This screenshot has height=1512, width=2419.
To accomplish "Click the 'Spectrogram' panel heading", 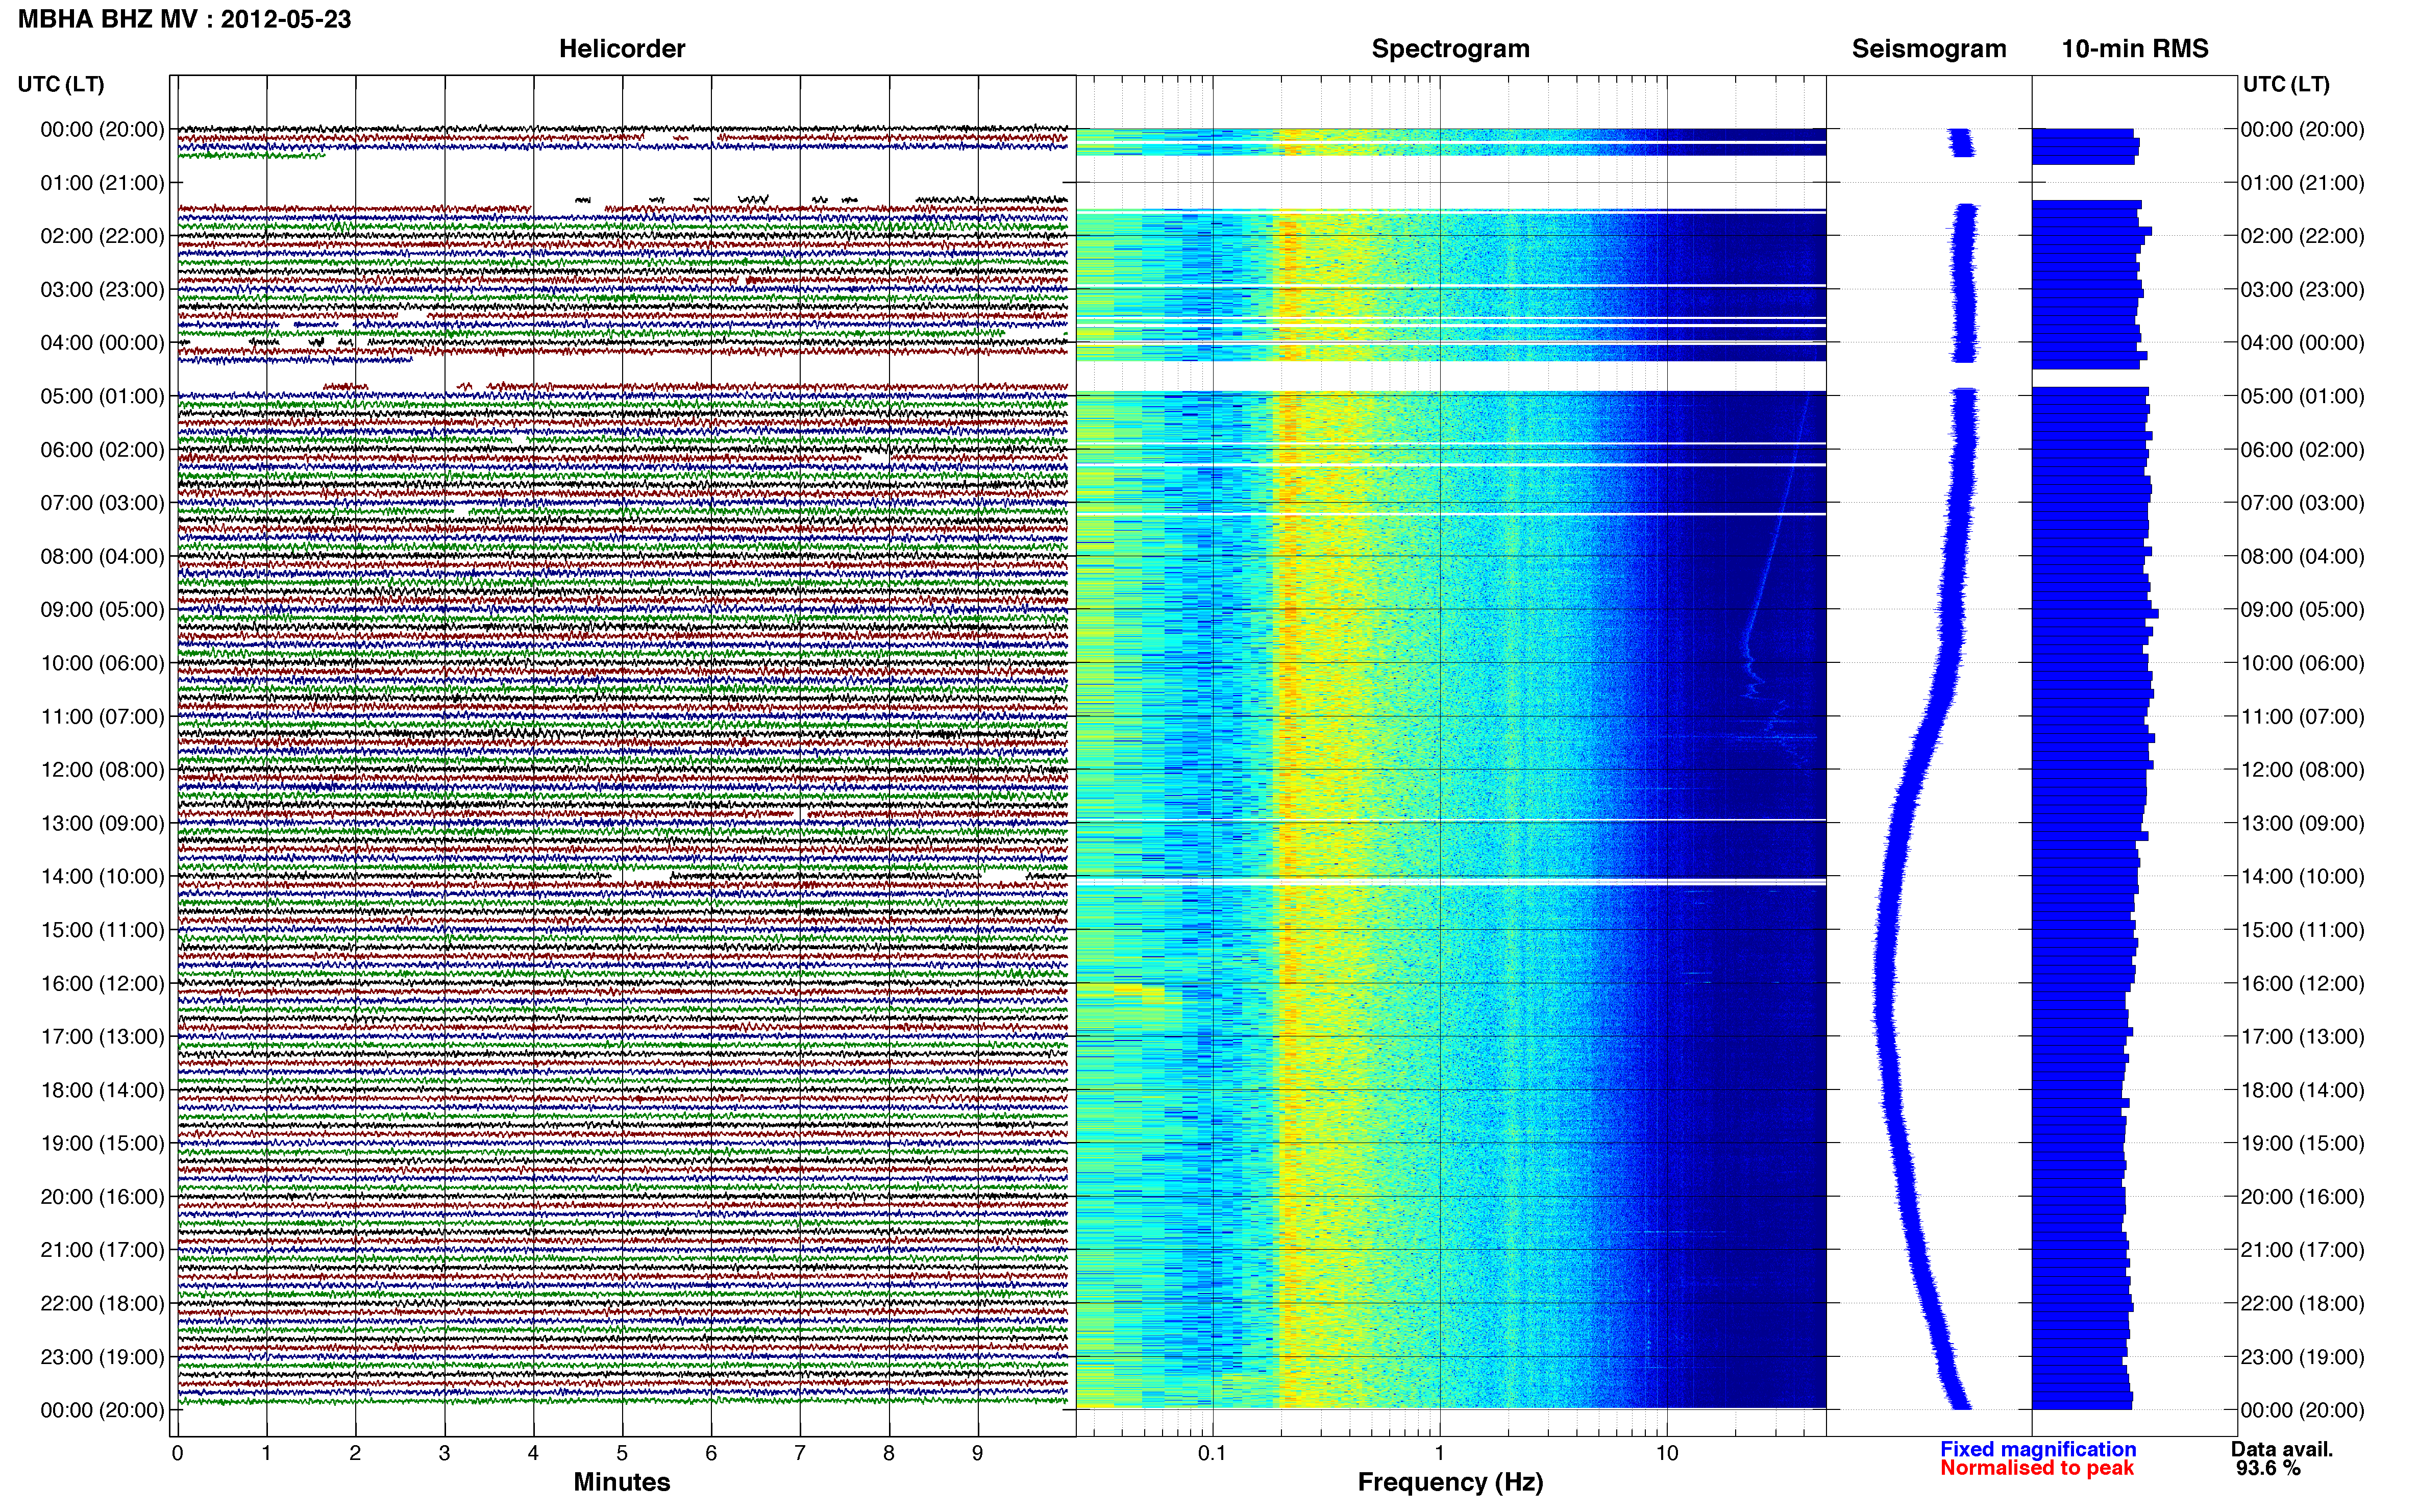I will point(1450,49).
